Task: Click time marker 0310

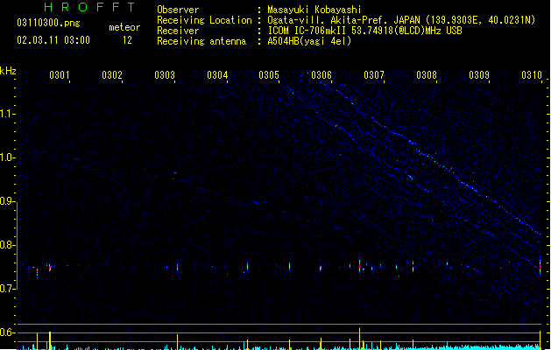Action: coord(532,75)
